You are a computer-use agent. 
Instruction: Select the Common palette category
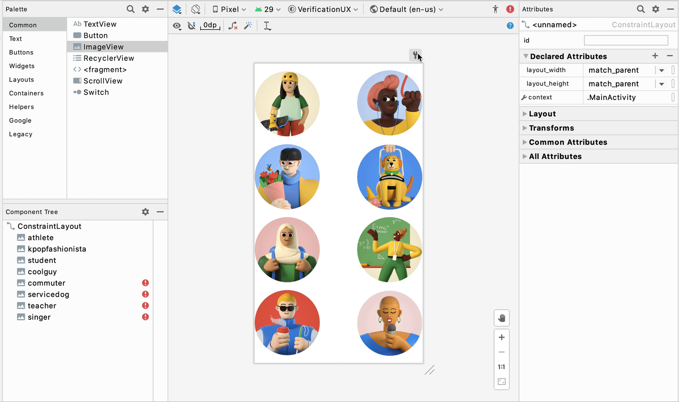coord(35,25)
